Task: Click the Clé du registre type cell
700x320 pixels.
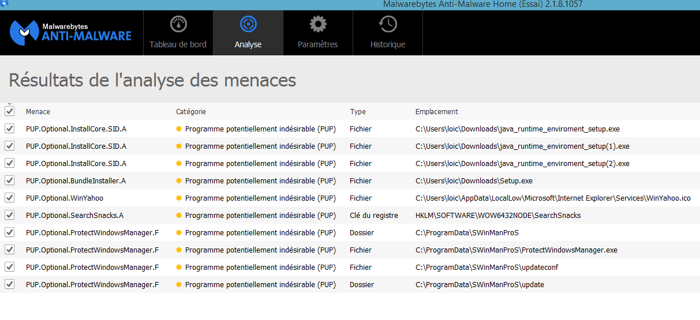Action: click(x=374, y=216)
